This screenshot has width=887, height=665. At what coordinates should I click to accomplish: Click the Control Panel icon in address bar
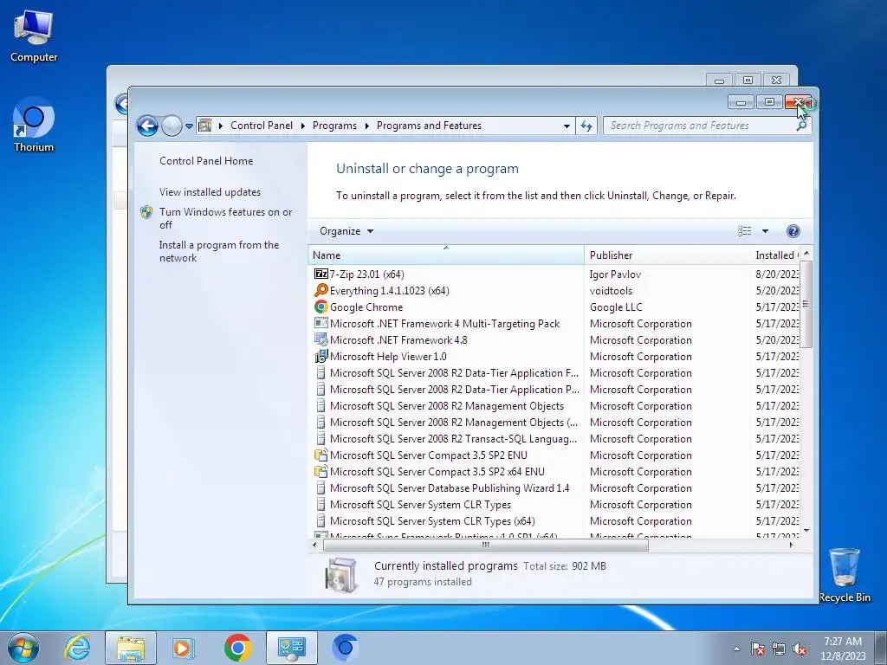click(x=204, y=126)
